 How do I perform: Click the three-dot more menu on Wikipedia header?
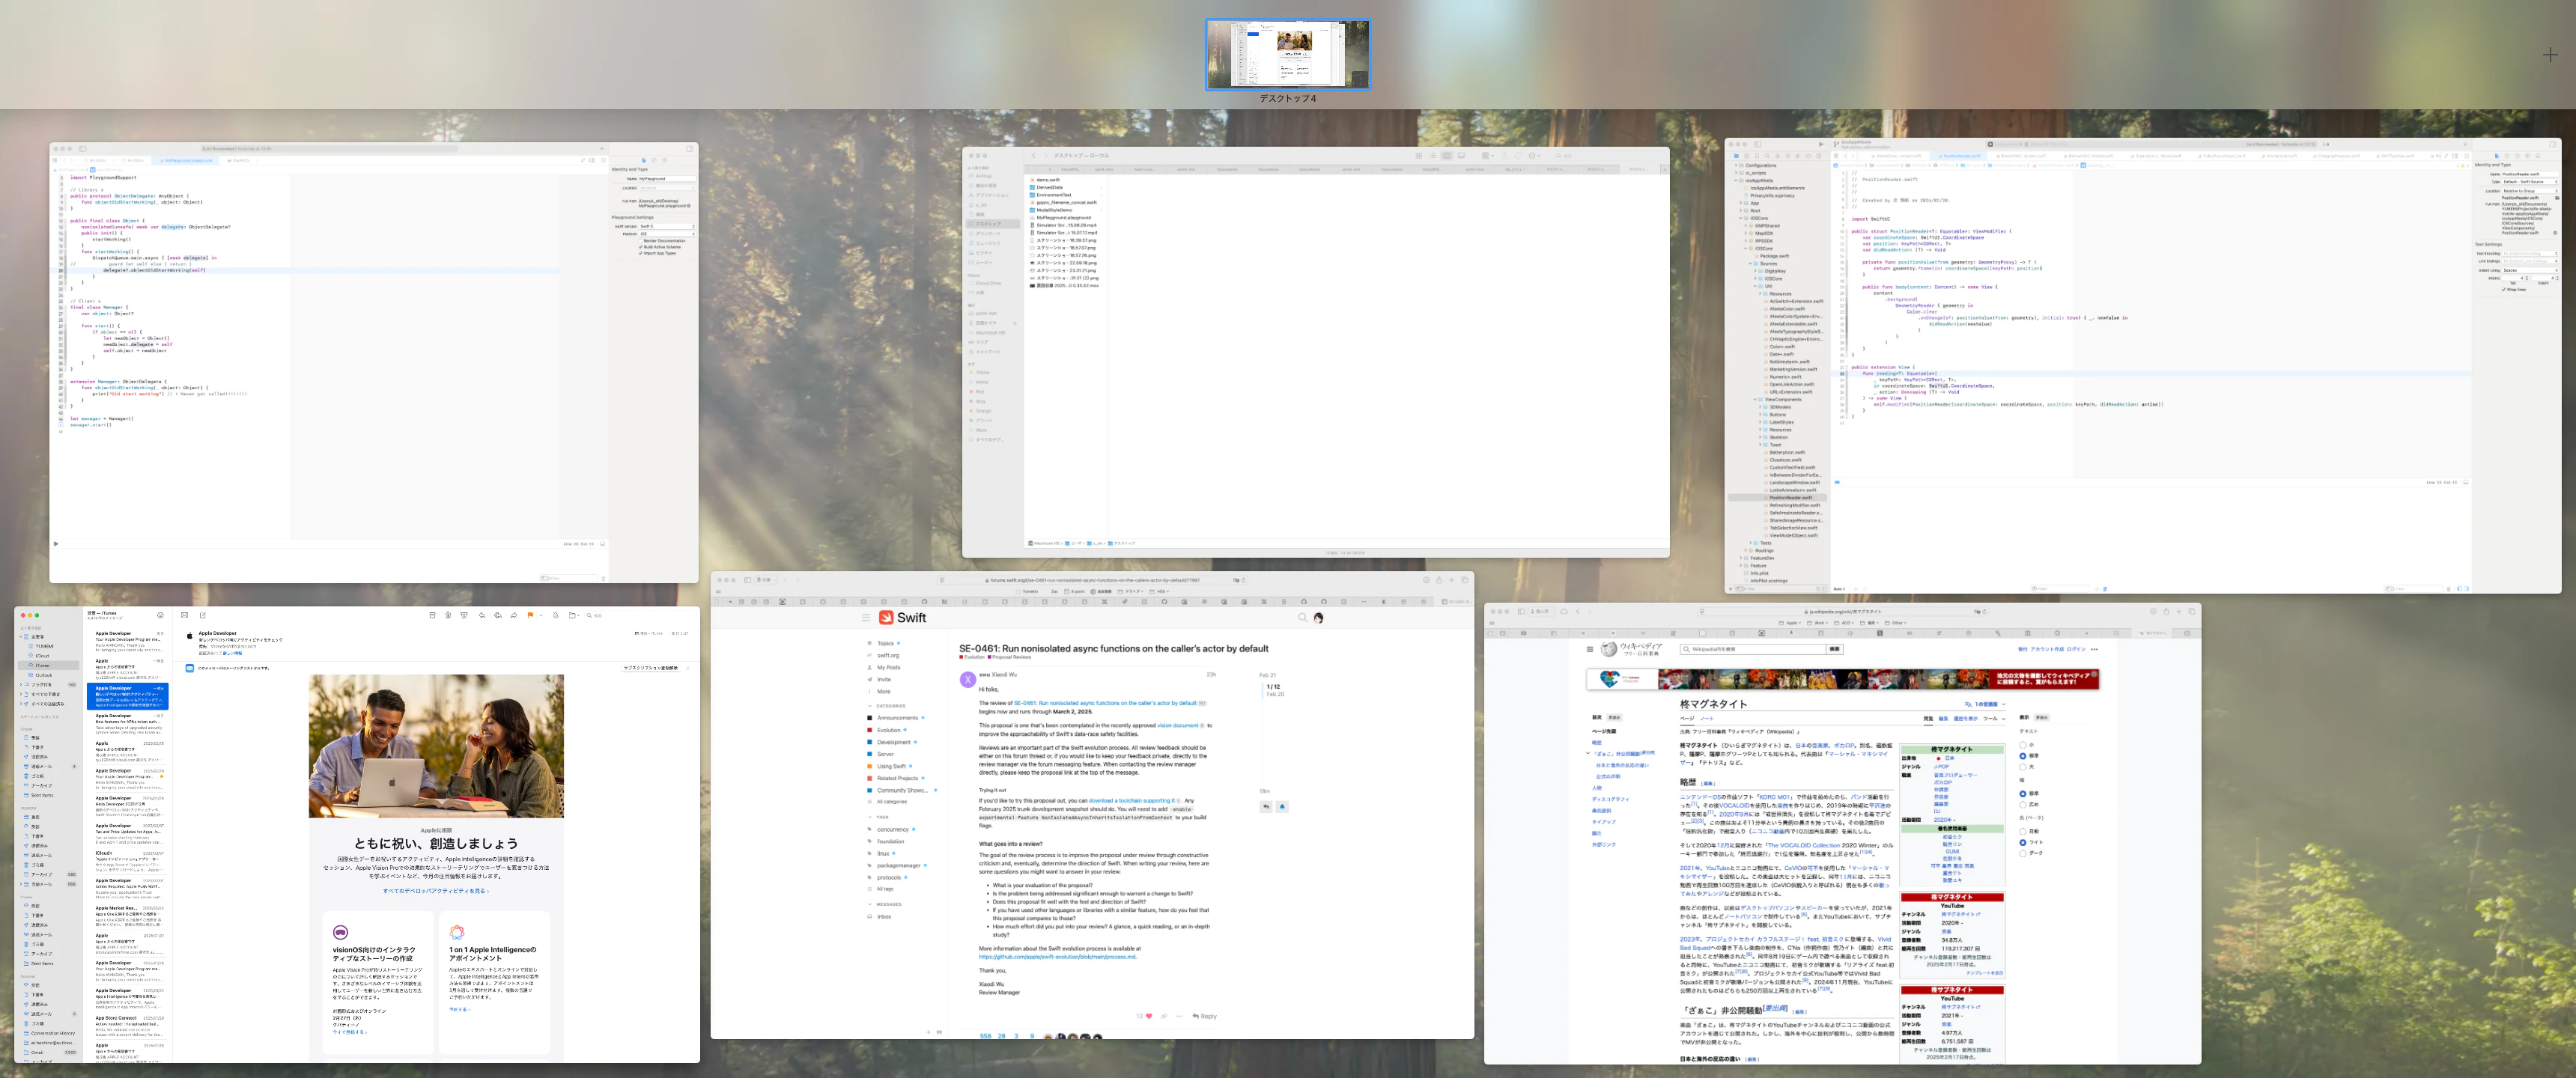2094,649
